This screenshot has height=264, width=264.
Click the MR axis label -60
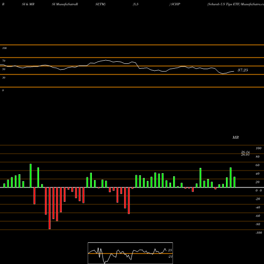point(258,216)
